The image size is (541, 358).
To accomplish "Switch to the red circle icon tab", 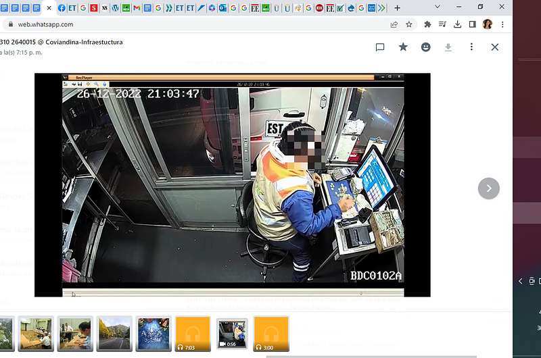I will (319, 8).
